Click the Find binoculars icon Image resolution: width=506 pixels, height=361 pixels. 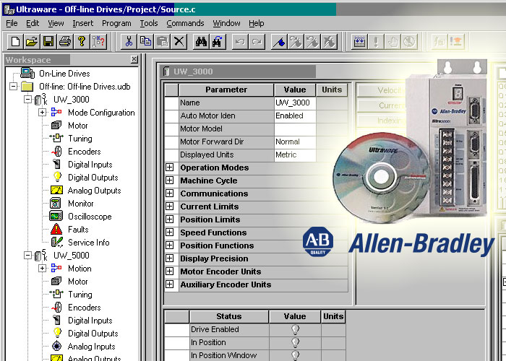point(201,42)
